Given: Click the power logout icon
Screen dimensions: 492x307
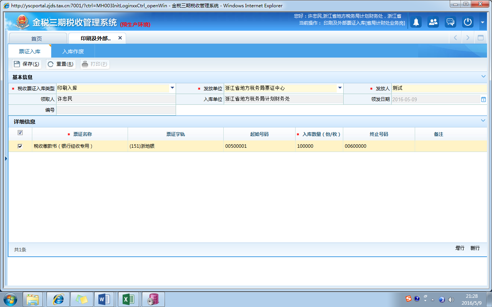Looking at the screenshot, I should pos(468,22).
